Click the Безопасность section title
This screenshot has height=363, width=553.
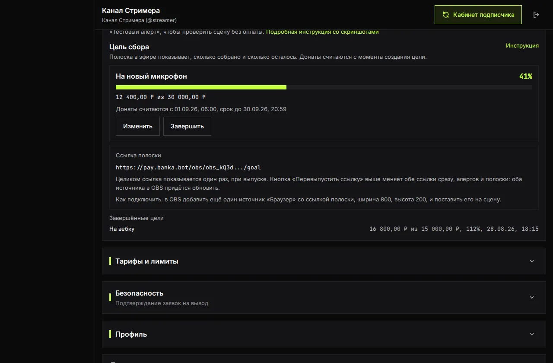(x=139, y=293)
